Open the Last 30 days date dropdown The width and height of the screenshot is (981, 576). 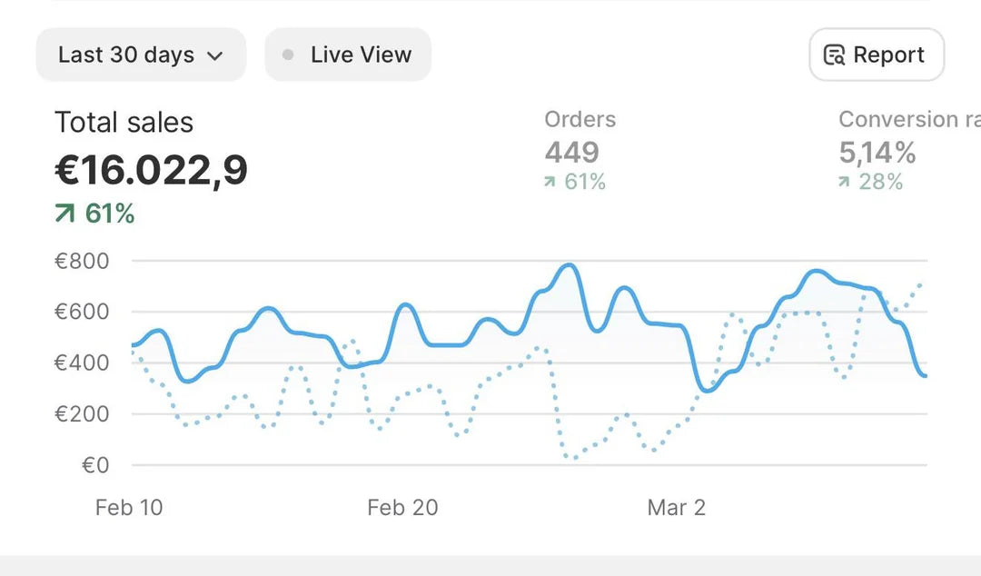[140, 55]
